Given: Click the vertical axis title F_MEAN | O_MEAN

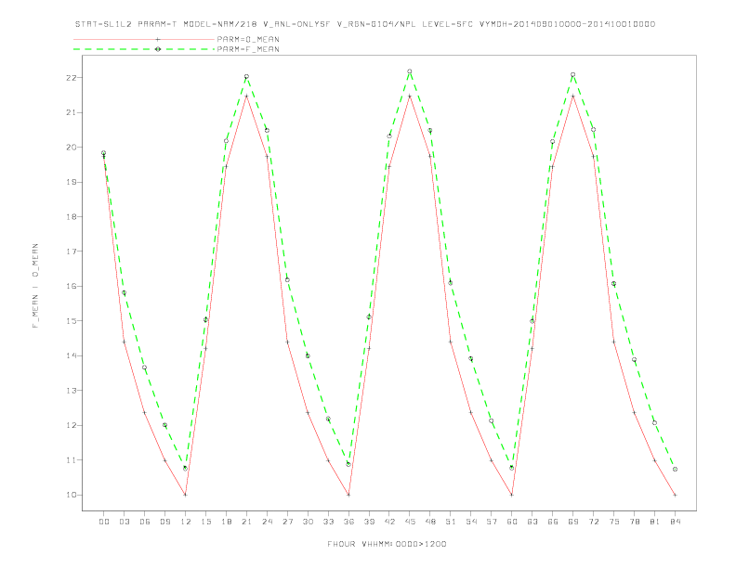Looking at the screenshot, I should tap(35, 286).
